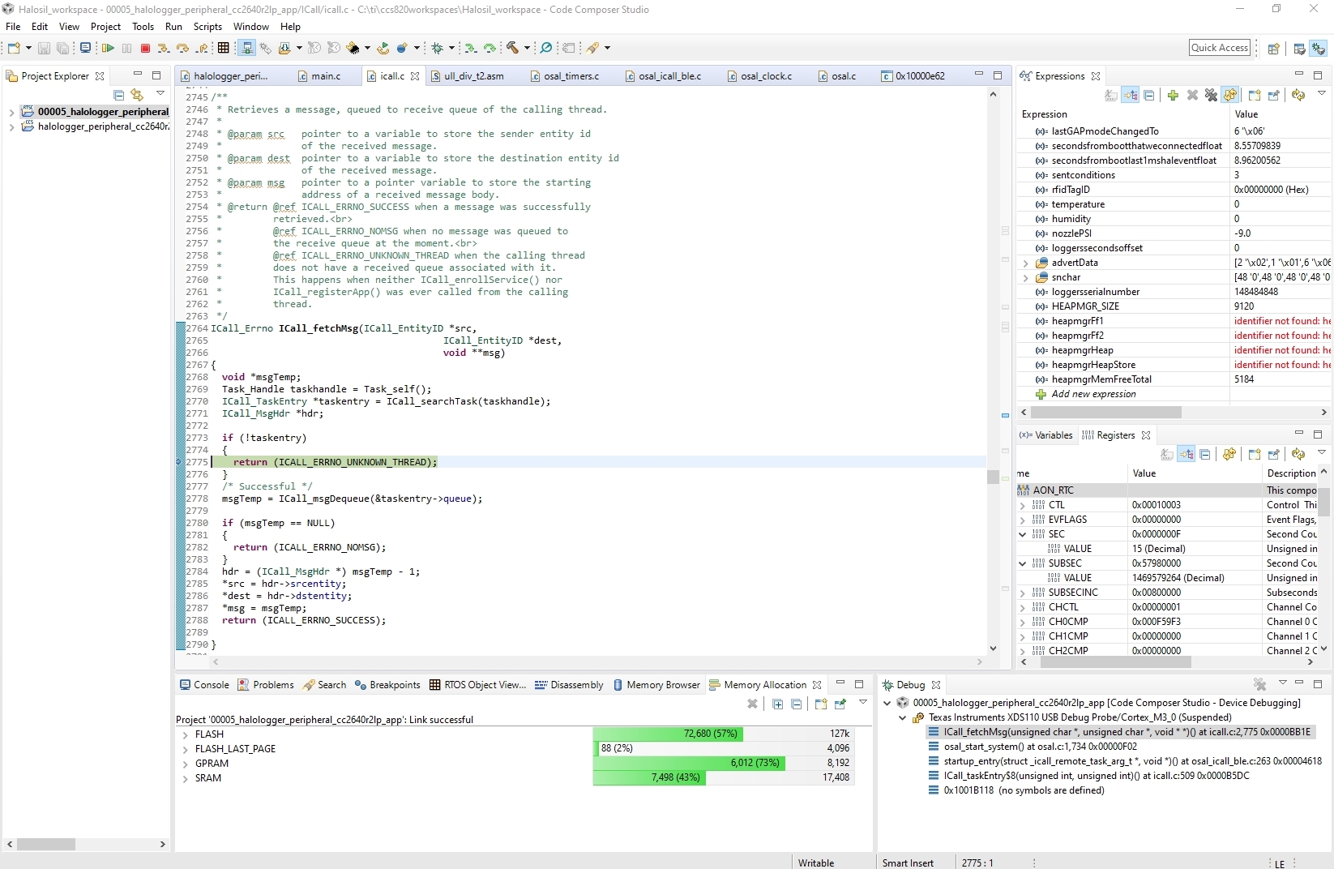Click the Step Over arrow icon
This screenshot has width=1334, height=869.
(182, 49)
